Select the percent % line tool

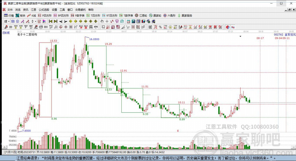point(160,27)
